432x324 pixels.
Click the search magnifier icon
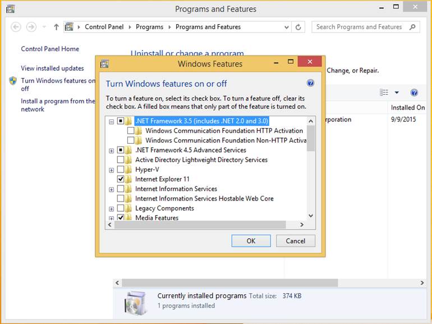click(412, 27)
